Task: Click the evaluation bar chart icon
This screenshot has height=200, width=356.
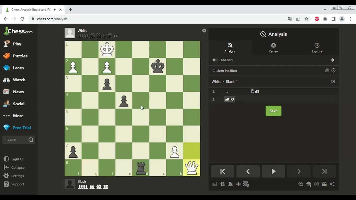Action: 215,184
